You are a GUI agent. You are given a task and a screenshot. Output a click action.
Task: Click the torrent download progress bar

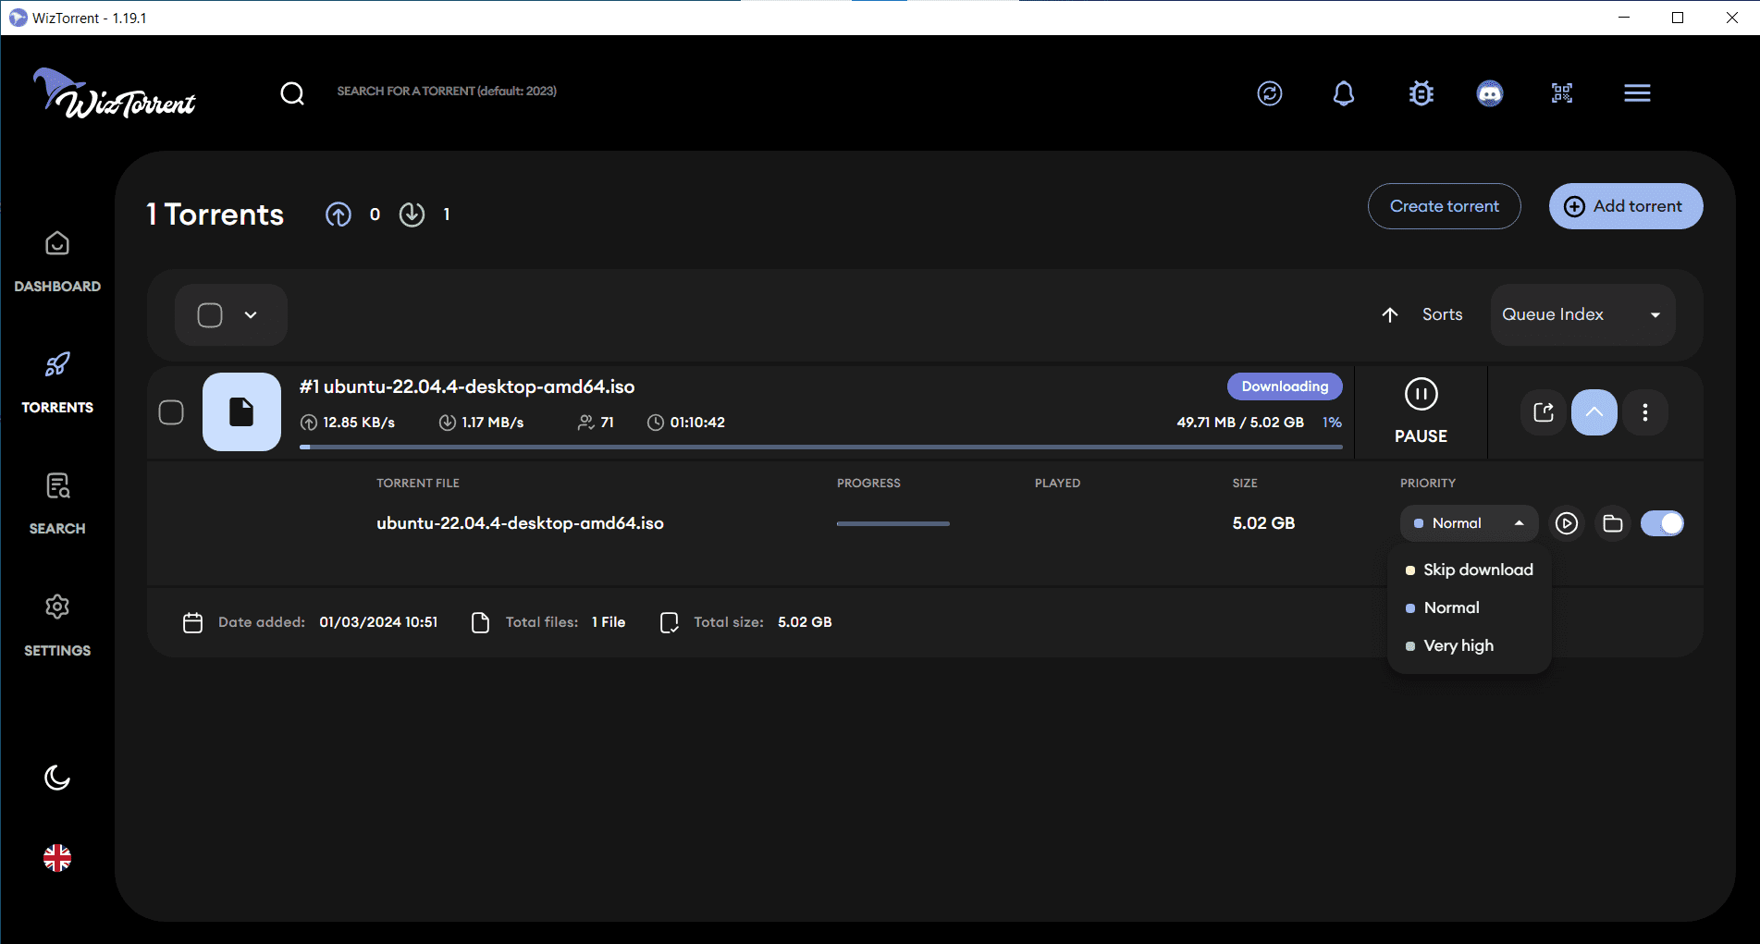tap(820, 447)
